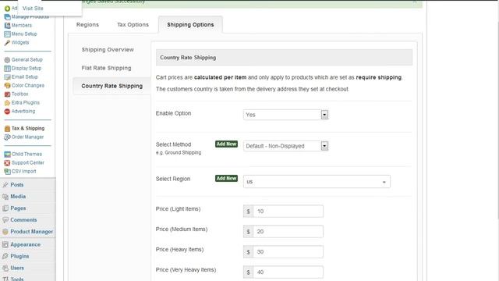Select the Shipping Options tab
499x281 pixels.
pyautogui.click(x=190, y=25)
